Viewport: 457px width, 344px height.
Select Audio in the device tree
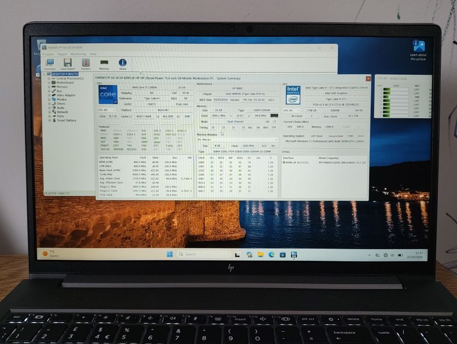pos(61,108)
